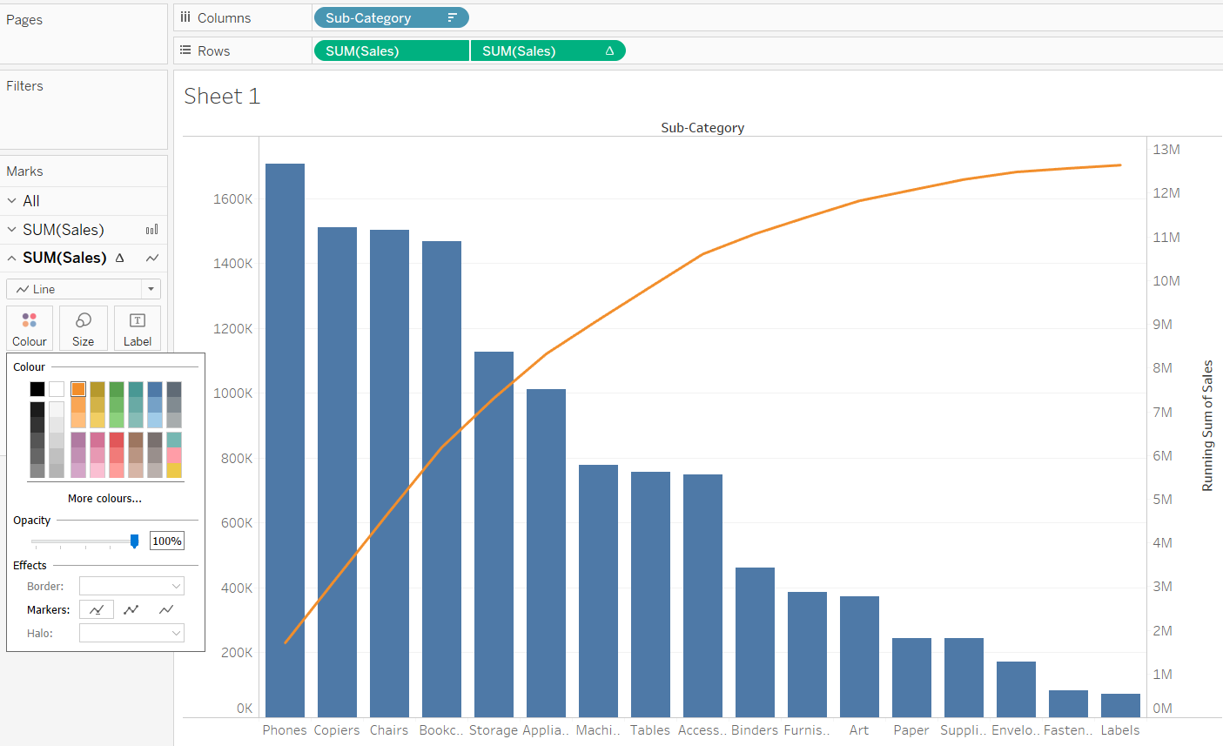Pick the mustard yellow colour swatch

tap(97, 389)
